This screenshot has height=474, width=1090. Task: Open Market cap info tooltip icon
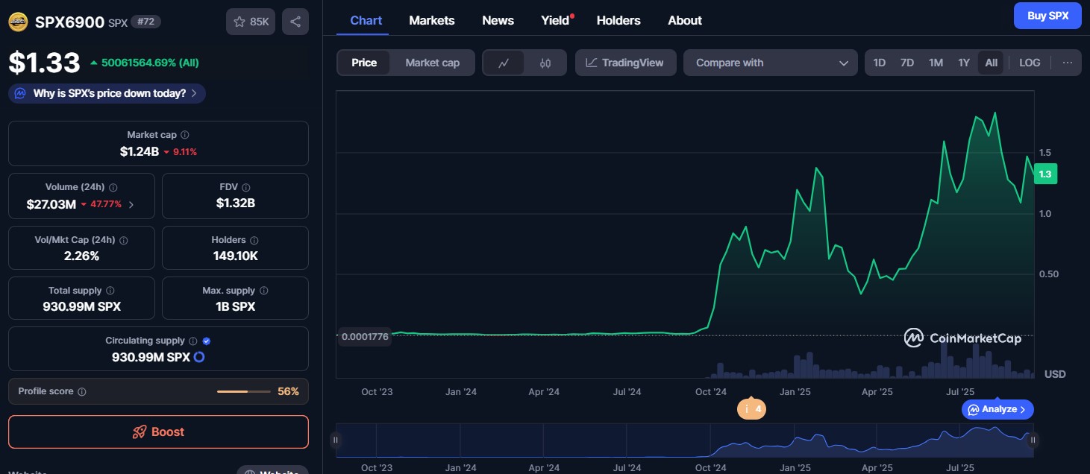pos(185,135)
